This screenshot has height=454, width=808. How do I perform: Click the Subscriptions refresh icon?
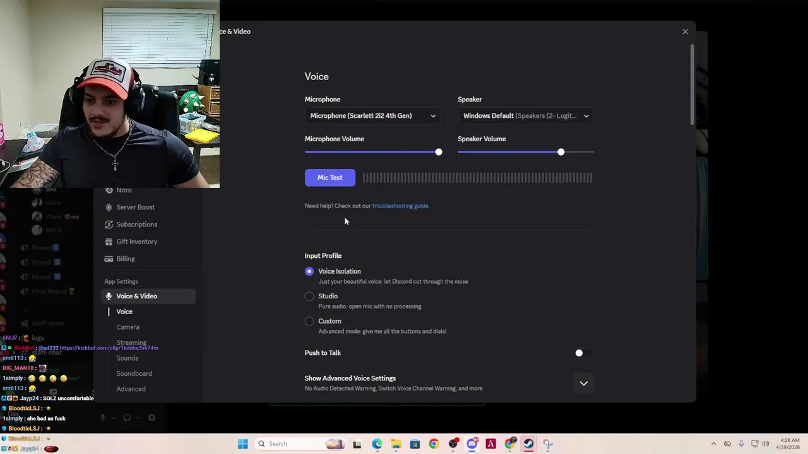point(109,224)
